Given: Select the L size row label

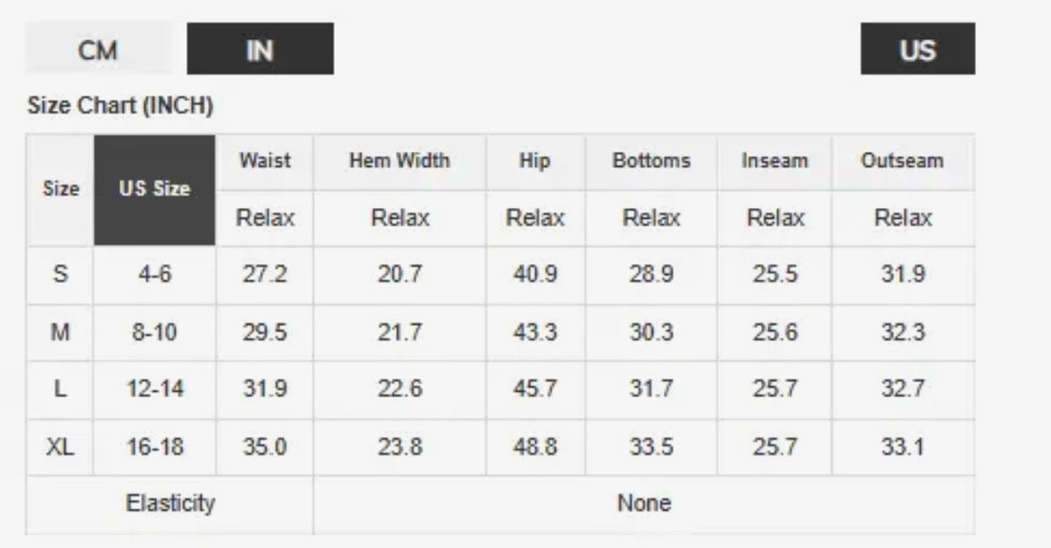Looking at the screenshot, I should tap(61, 389).
